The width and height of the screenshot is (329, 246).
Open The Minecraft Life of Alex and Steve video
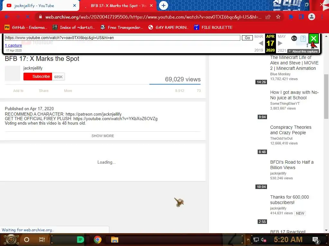click(294, 63)
